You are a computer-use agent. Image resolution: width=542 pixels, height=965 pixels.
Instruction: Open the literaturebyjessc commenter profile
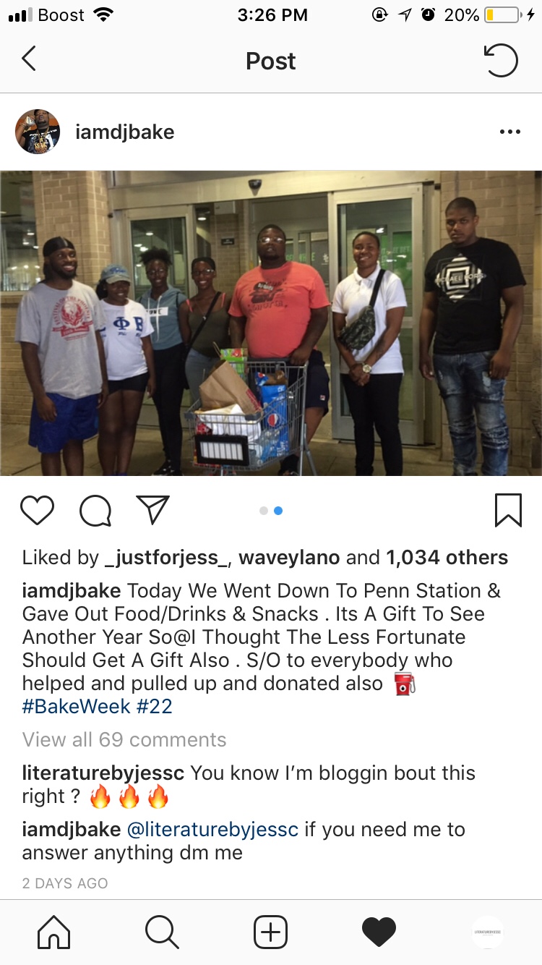[x=103, y=773]
